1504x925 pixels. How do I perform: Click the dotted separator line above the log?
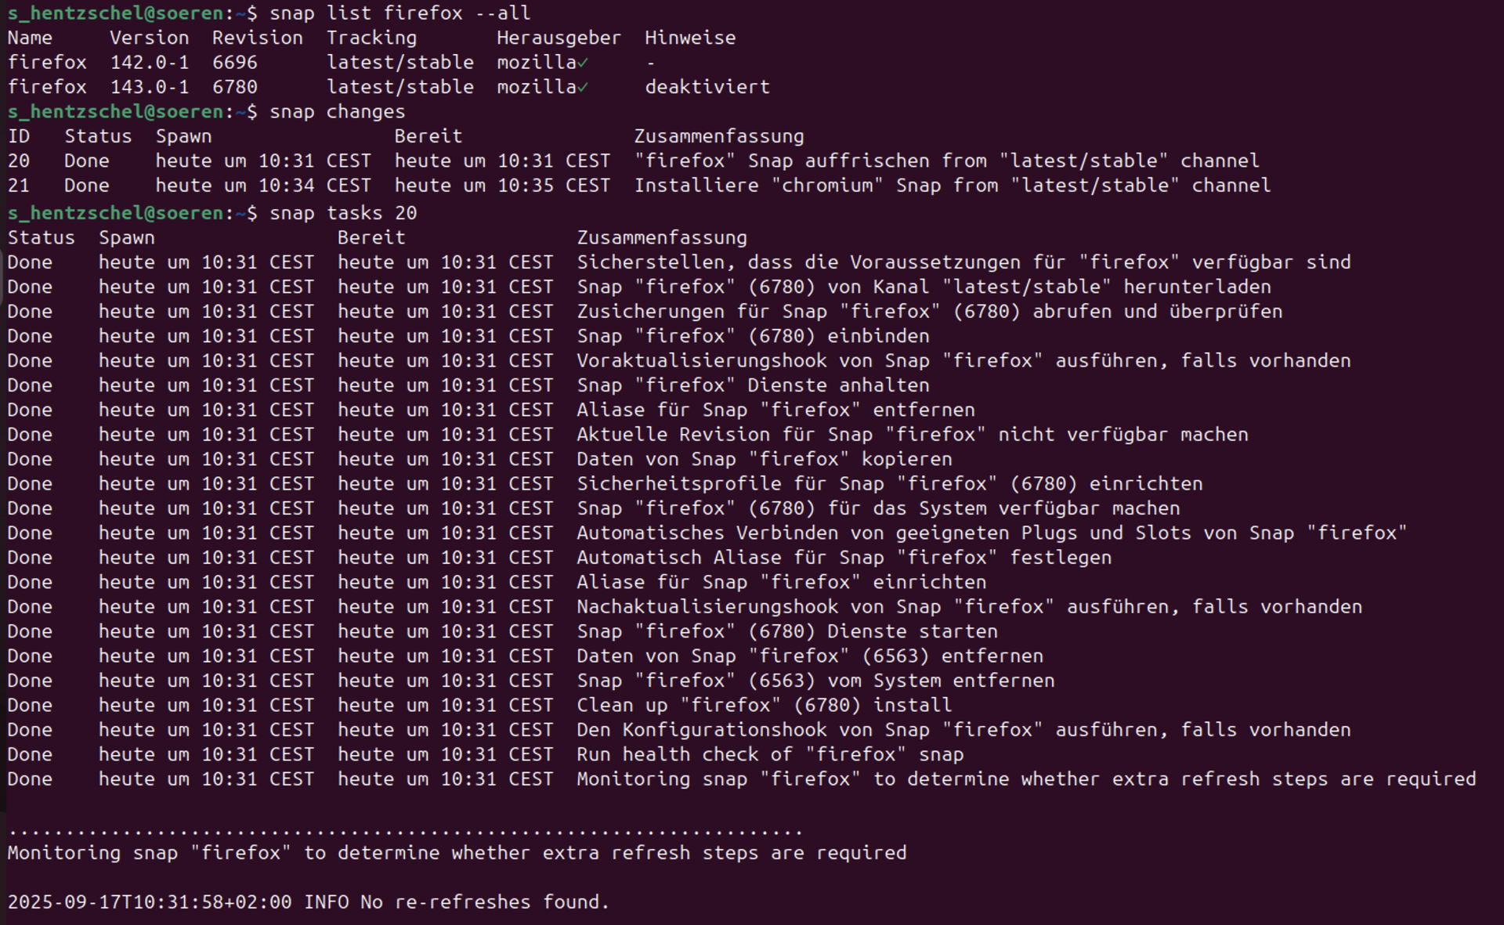pyautogui.click(x=404, y=831)
